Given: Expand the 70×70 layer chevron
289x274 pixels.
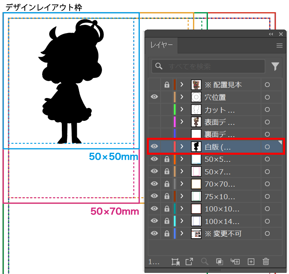Looking at the screenshot, I should [182, 184].
